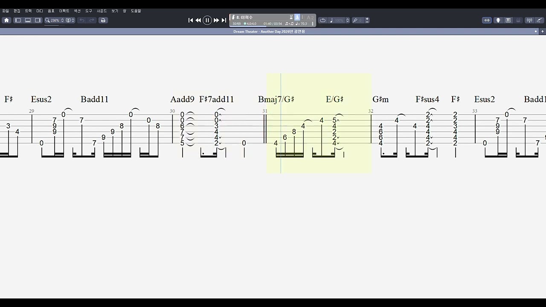546x307 pixels.
Task: Open the 파일 menu
Action: (6, 11)
